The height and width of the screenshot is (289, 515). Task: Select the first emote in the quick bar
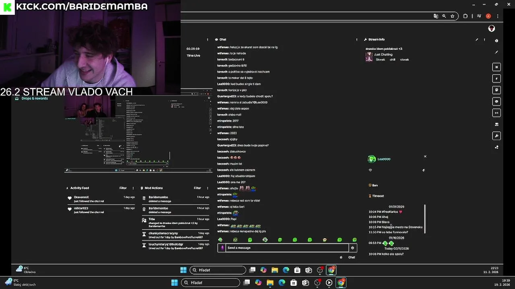[220, 240]
